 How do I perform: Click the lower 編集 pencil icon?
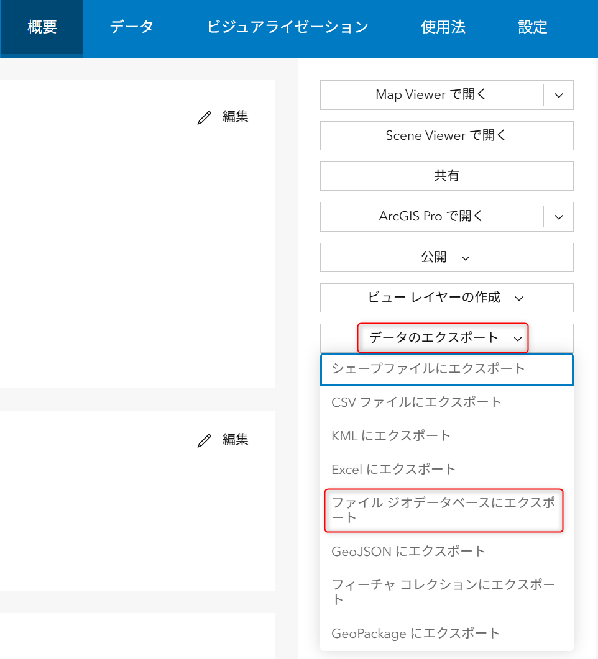205,440
